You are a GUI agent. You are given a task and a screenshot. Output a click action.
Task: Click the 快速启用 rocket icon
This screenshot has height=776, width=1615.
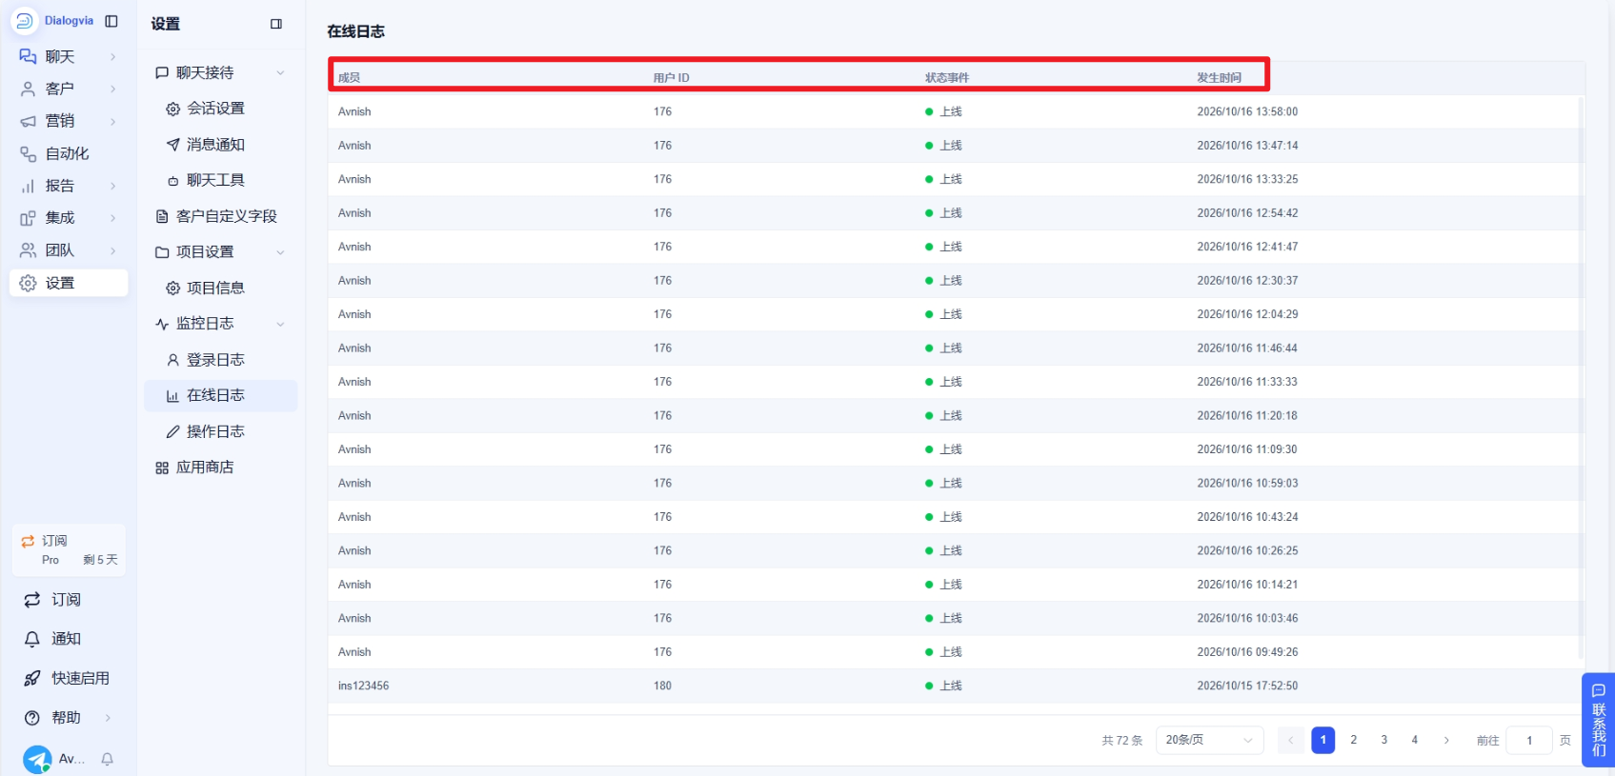(x=32, y=678)
